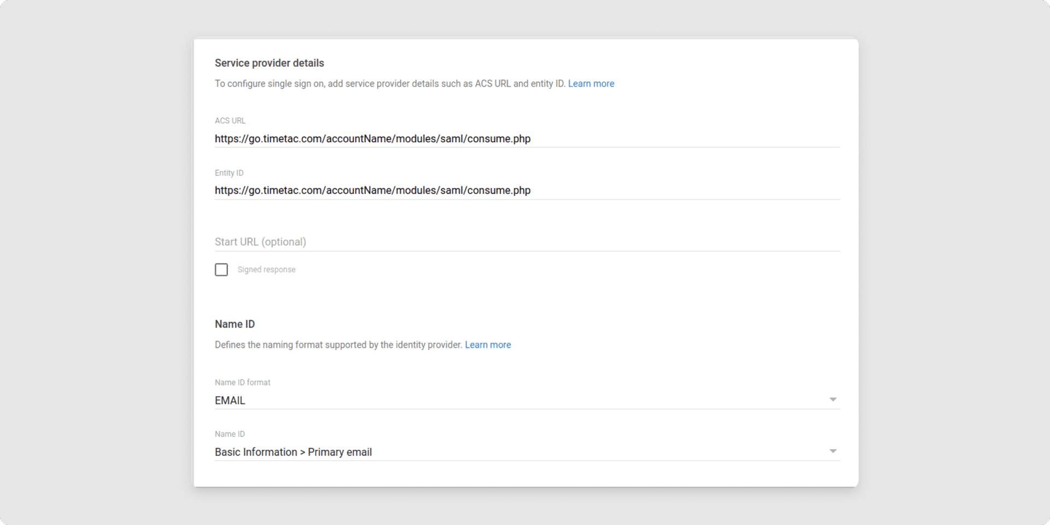Viewport: 1050px width, 525px height.
Task: Click the arrow beside Primary email selection
Action: point(832,451)
